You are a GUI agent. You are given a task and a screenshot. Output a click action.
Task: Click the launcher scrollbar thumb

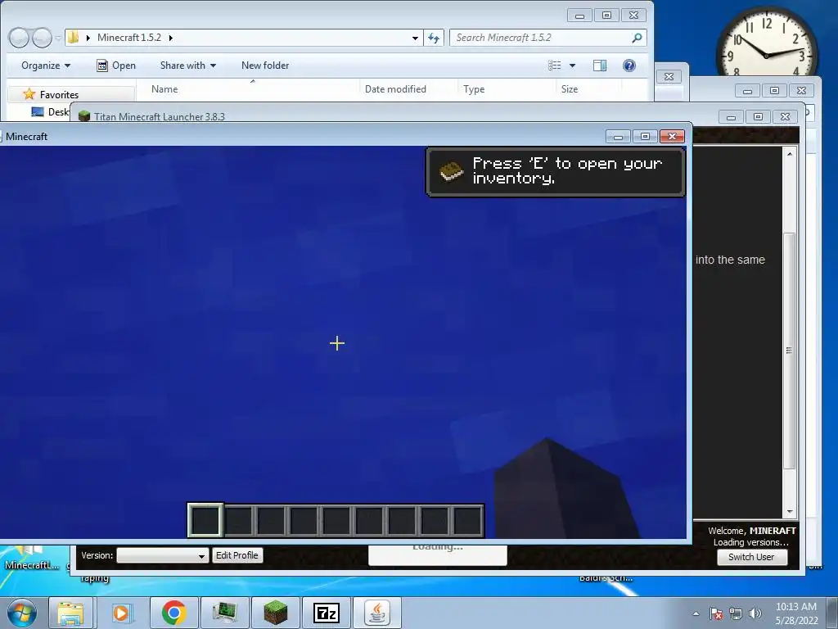pyautogui.click(x=790, y=351)
